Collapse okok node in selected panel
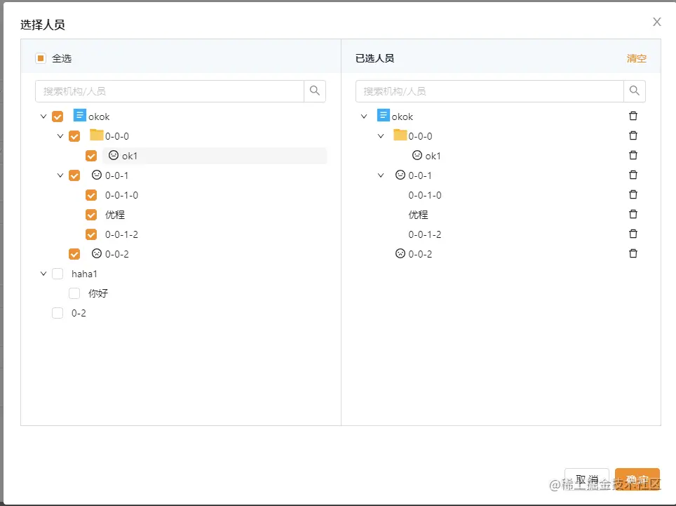The image size is (676, 506). [x=364, y=116]
